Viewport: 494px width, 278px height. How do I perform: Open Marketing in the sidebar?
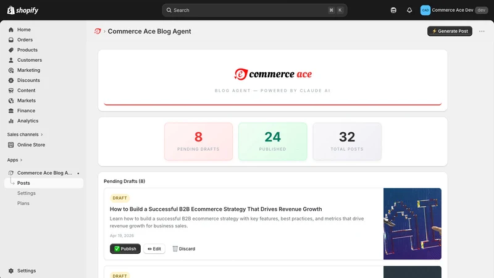tap(28, 70)
